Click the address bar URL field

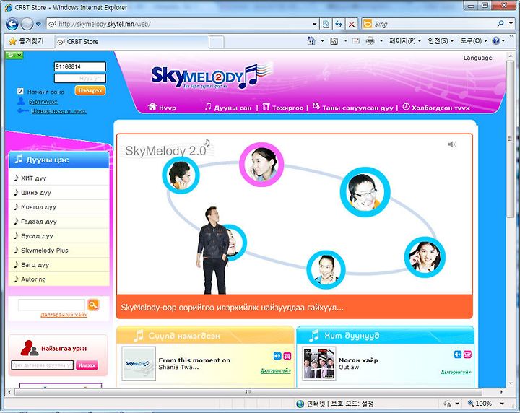[179, 24]
